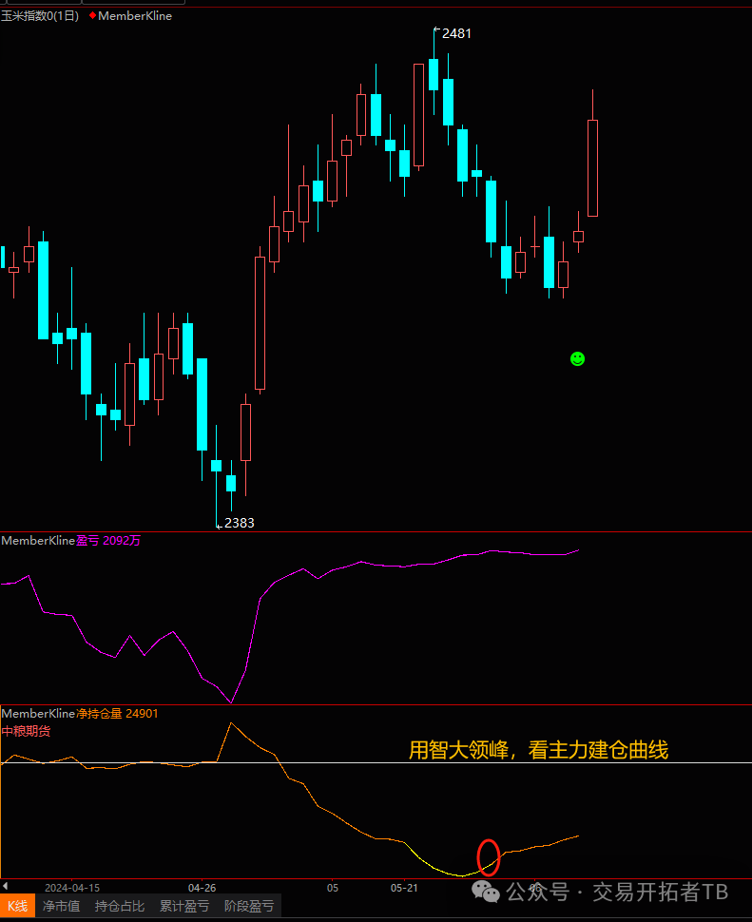Click the 04-26 date axis label

pyautogui.click(x=202, y=888)
